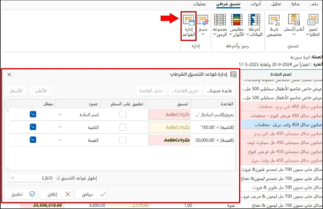Click عمود column header

(x=78, y=104)
